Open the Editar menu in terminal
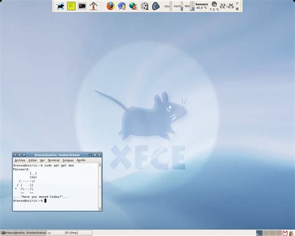Screen dimensions: 295x236 pos(32,160)
